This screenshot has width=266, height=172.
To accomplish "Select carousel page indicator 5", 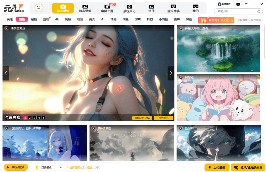I will (44, 118).
